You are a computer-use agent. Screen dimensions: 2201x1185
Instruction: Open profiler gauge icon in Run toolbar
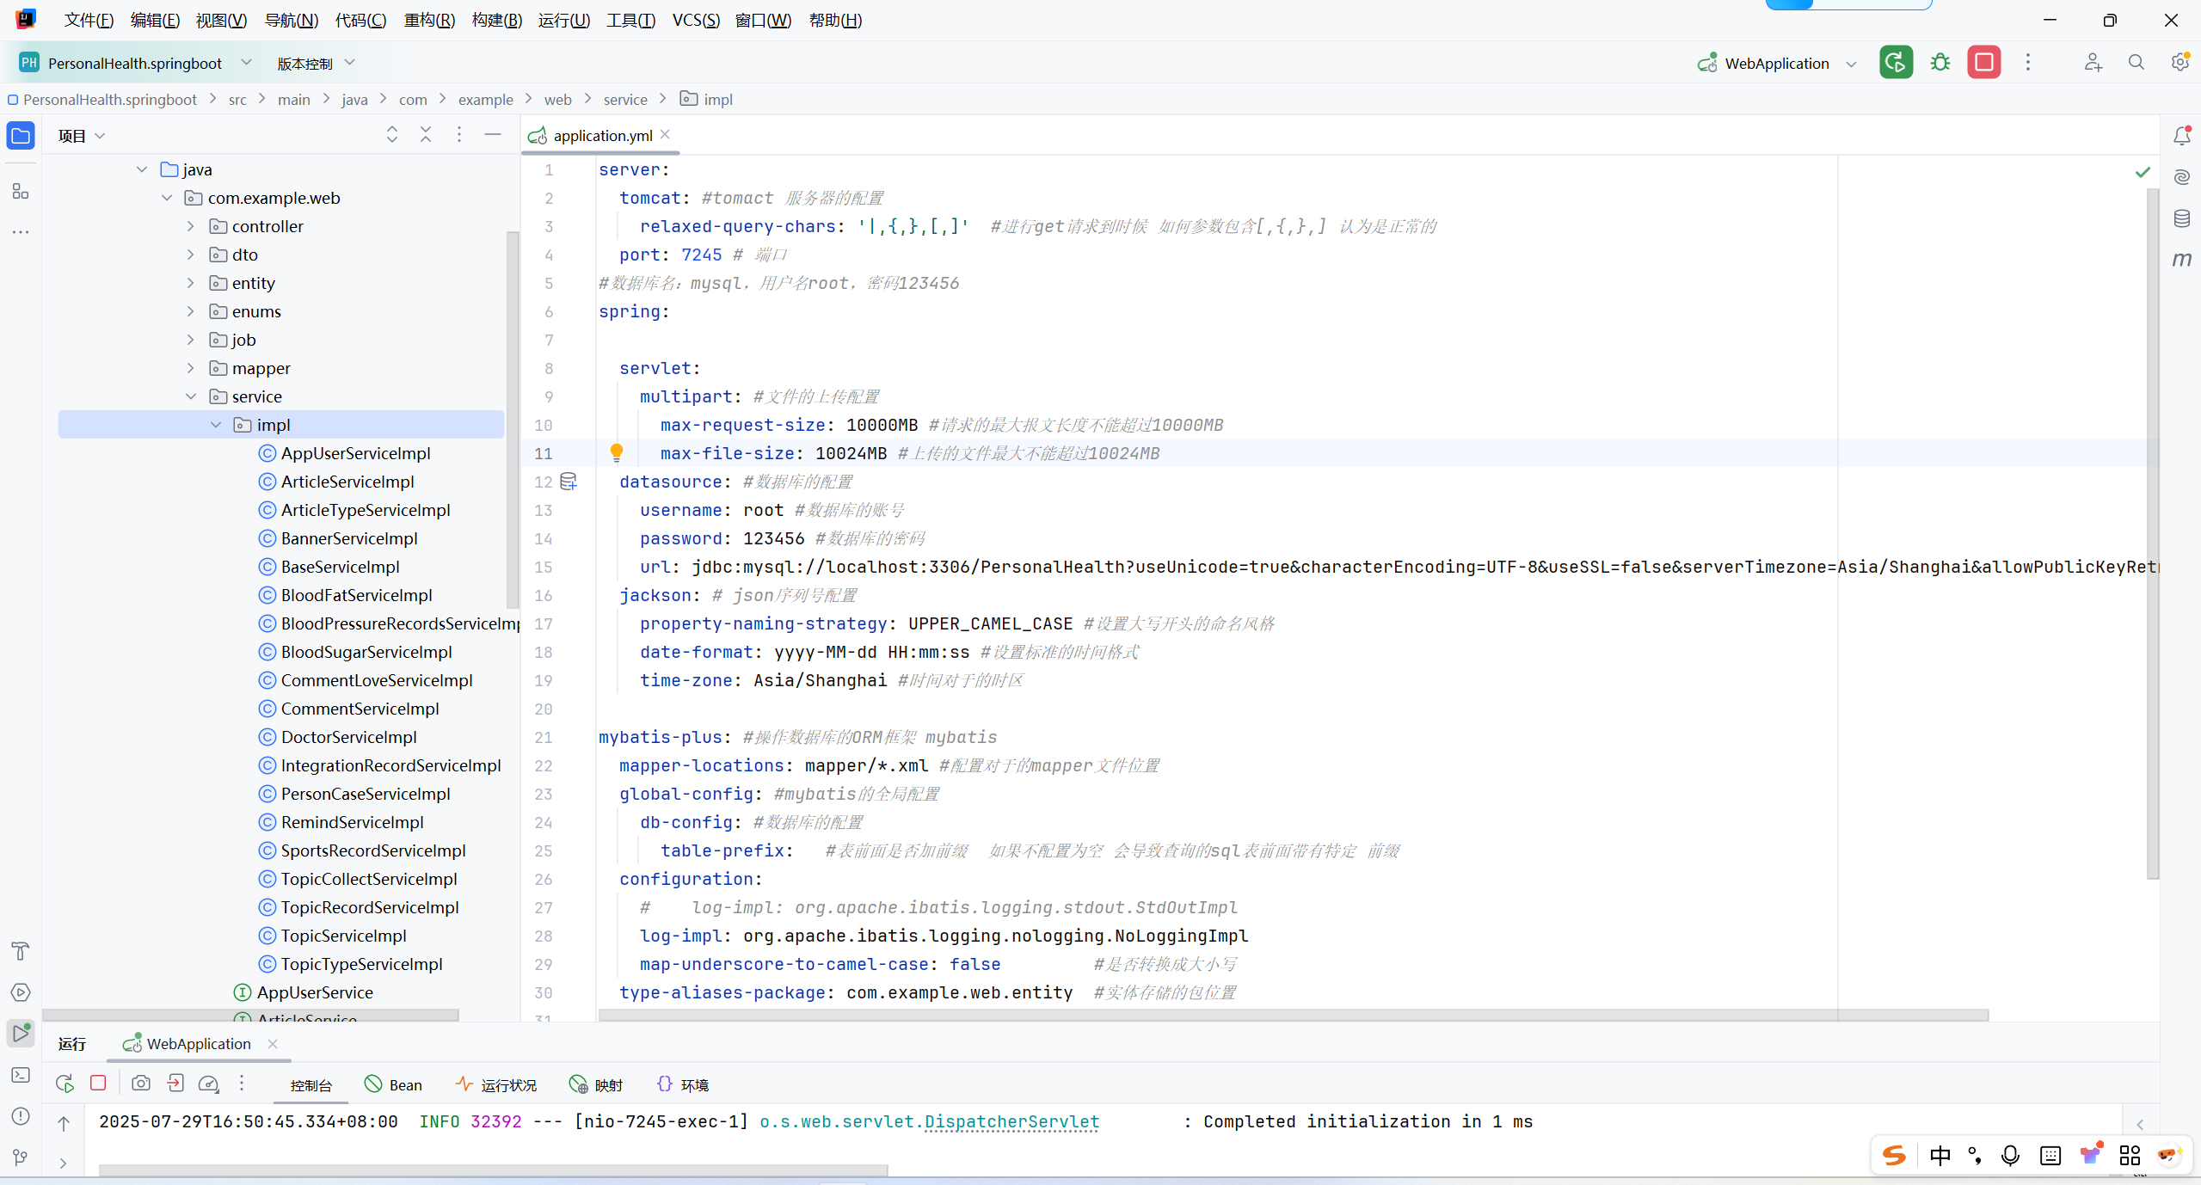point(209,1084)
